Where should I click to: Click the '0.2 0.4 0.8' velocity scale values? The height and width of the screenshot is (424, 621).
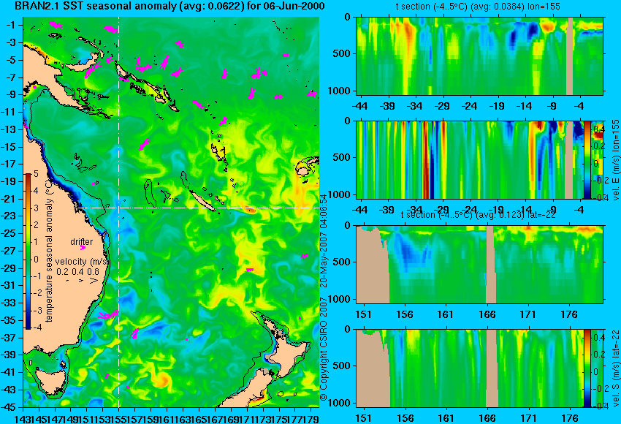[x=78, y=272]
